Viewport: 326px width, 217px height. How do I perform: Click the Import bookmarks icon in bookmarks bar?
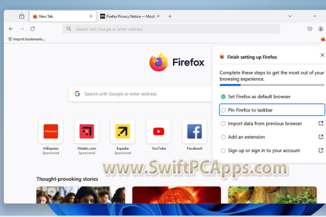(10, 39)
